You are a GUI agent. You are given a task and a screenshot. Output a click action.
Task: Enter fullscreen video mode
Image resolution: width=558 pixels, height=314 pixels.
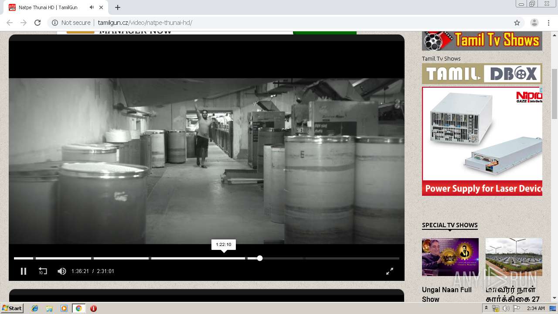click(x=390, y=271)
